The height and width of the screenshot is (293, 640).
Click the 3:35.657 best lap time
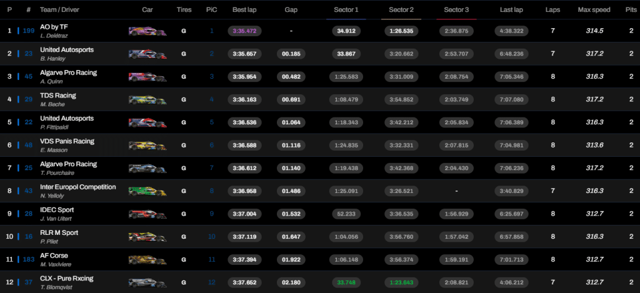click(244, 54)
